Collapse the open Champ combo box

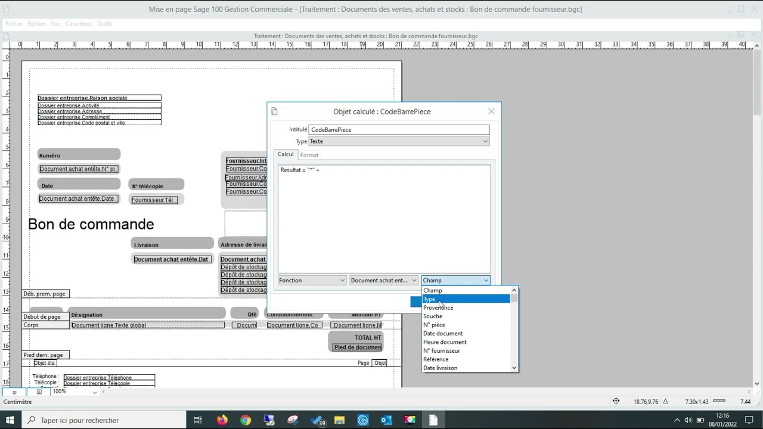(455, 280)
